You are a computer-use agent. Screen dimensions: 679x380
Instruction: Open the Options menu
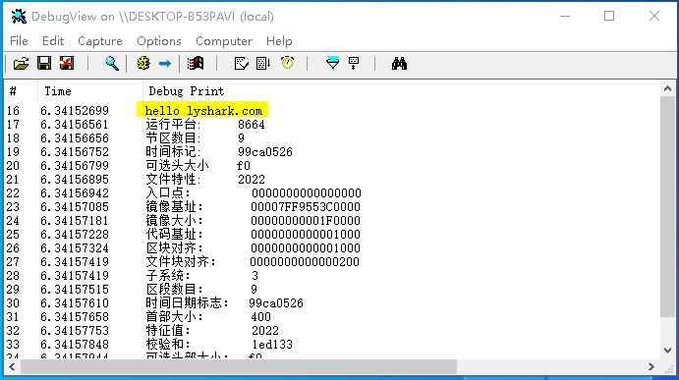[159, 40]
